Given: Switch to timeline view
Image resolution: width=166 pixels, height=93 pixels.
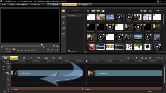Looking at the screenshot, I should click(x=14, y=58).
